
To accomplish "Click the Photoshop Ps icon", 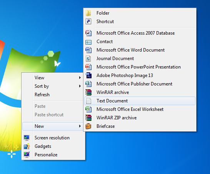I will [x=88, y=75].
